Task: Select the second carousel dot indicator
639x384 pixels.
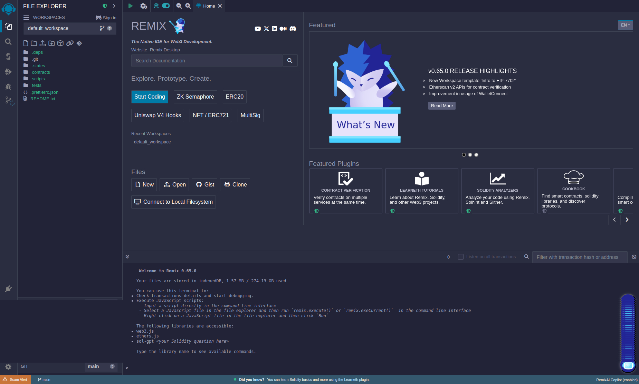Action: coord(470,155)
